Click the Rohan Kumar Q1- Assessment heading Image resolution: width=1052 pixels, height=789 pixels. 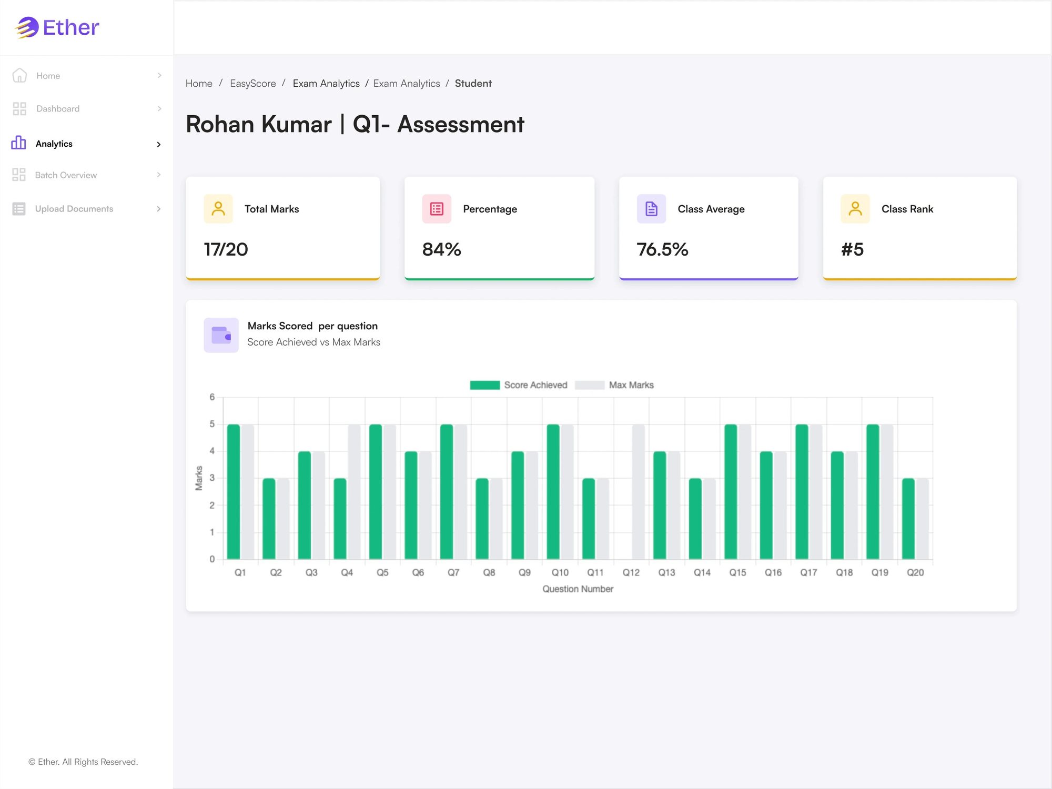[x=355, y=125]
